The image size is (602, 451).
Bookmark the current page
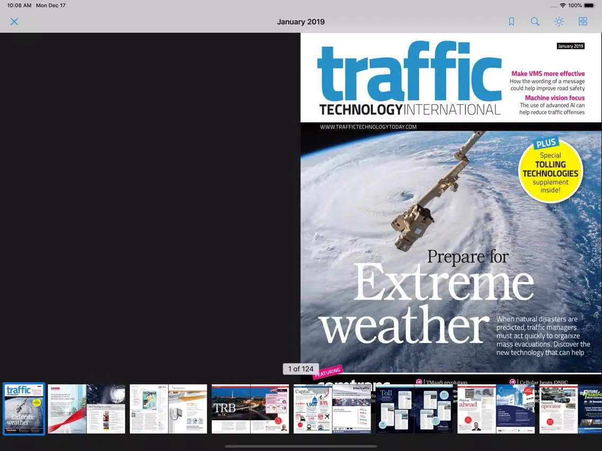(x=511, y=22)
